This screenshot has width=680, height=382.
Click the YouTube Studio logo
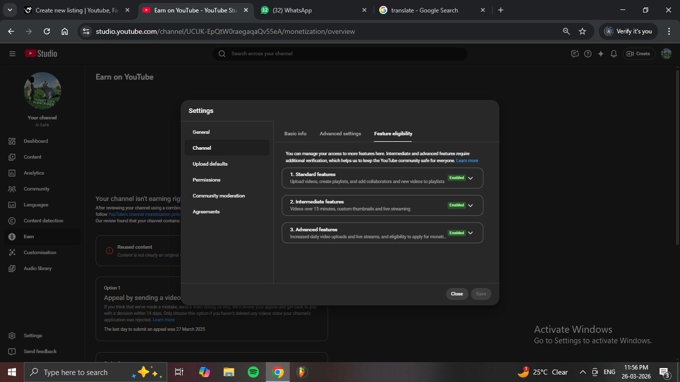pos(41,54)
